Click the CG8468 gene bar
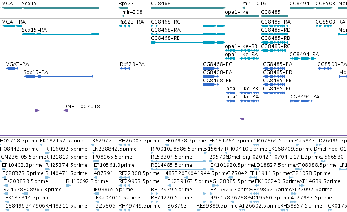The width and height of the screenshot is (347, 212). pos(188,8)
